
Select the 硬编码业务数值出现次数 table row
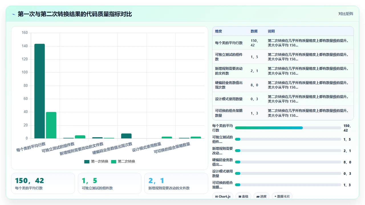(x=283, y=85)
